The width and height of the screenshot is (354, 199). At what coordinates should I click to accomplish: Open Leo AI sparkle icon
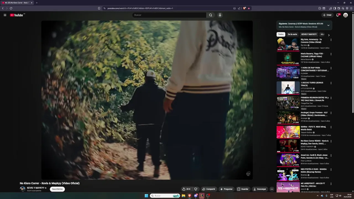click(x=343, y=8)
